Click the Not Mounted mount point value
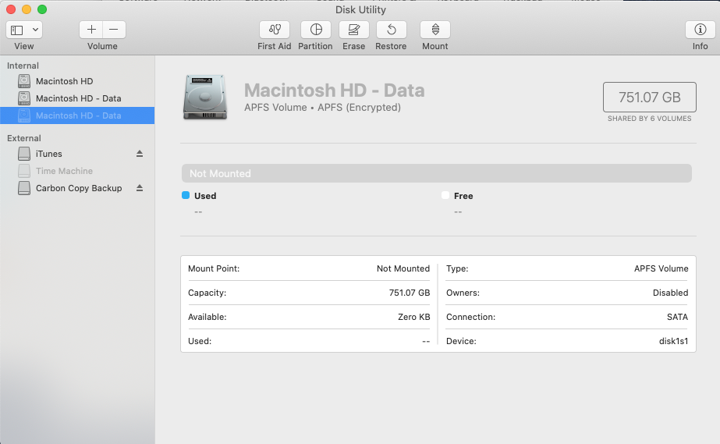 [x=403, y=268]
